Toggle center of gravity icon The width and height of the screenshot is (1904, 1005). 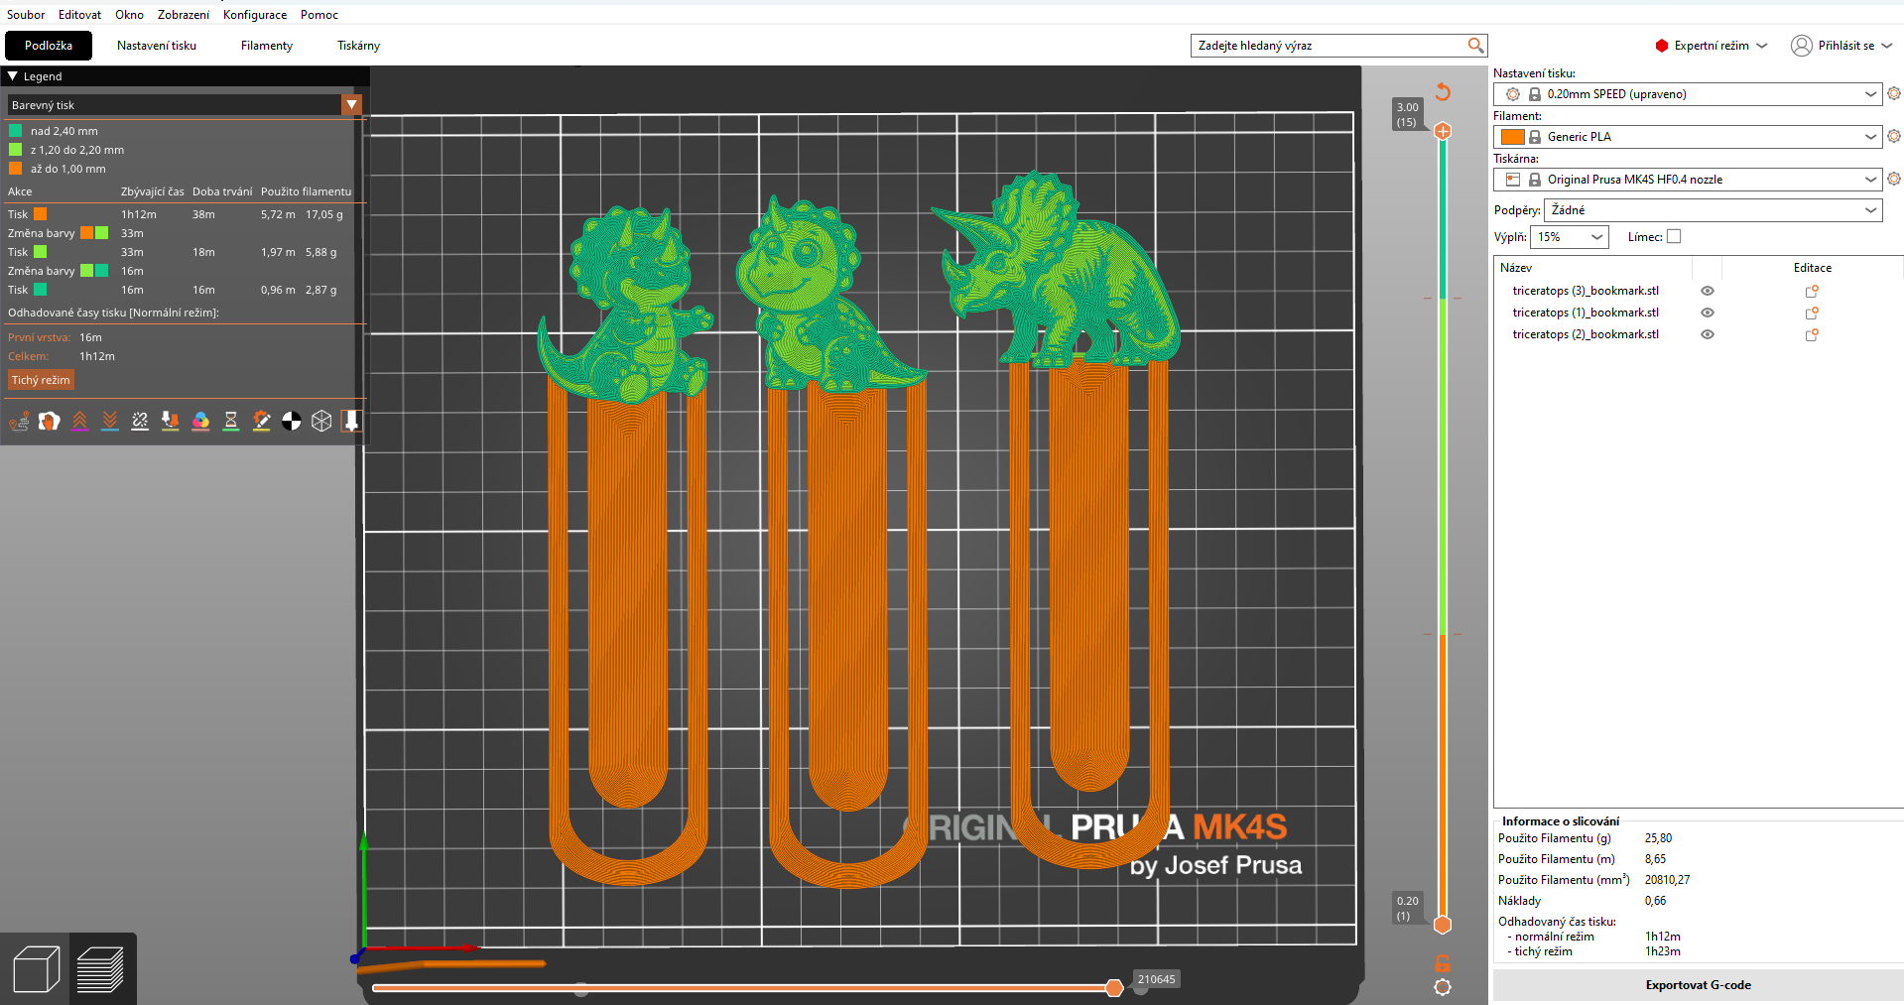292,422
